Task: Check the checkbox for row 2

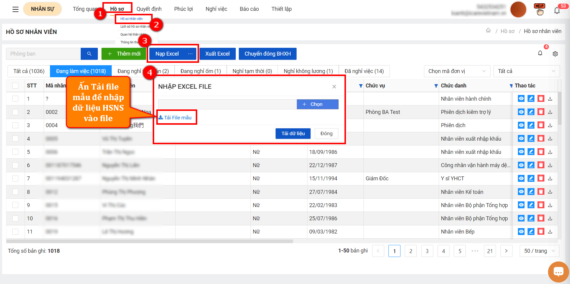Action: click(15, 112)
